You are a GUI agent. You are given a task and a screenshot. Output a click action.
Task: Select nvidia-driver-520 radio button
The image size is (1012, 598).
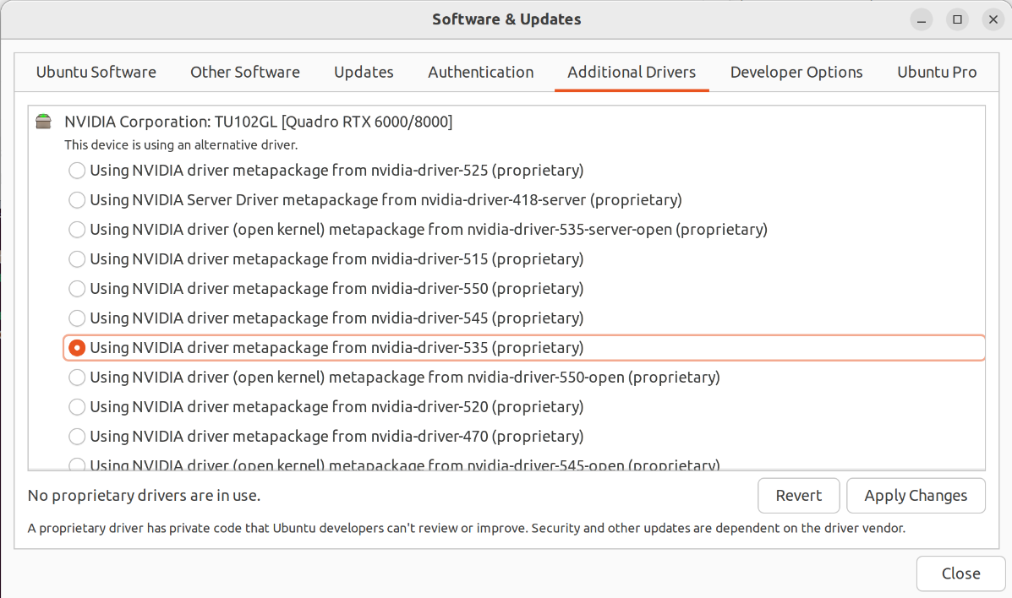coord(77,407)
